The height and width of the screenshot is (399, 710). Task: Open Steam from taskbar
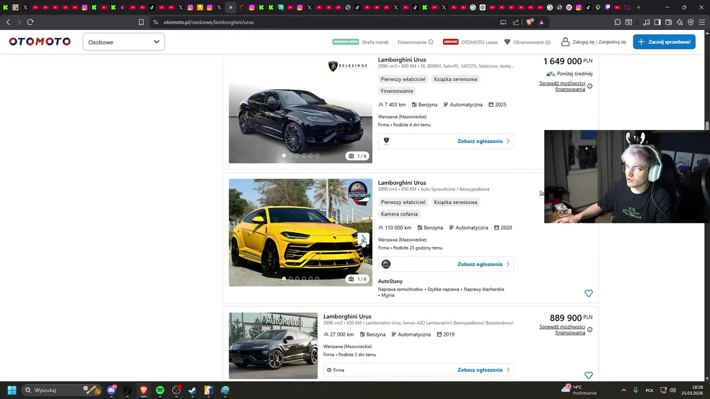click(192, 390)
